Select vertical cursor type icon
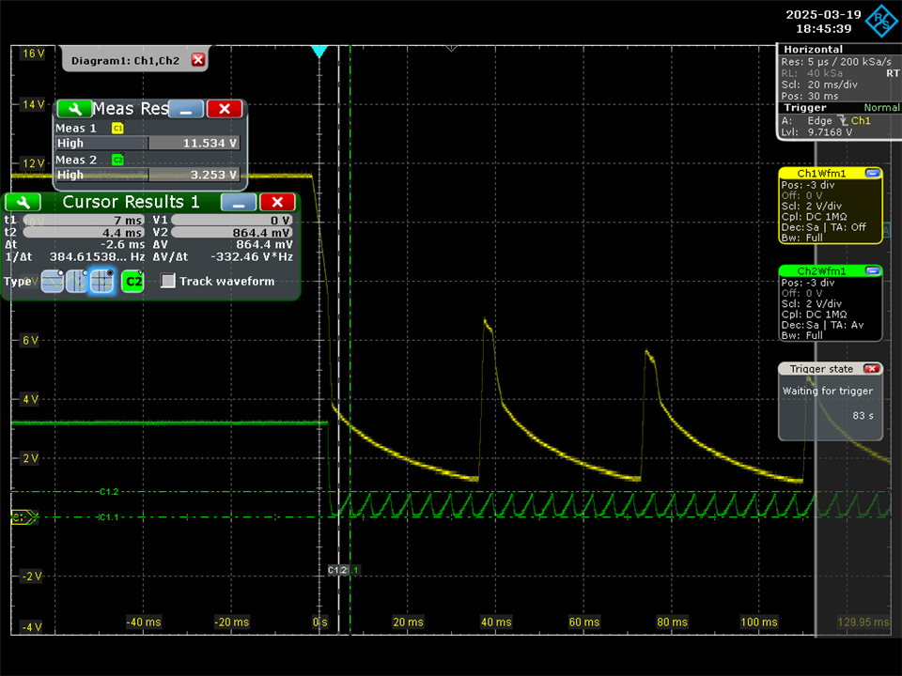 coord(77,281)
